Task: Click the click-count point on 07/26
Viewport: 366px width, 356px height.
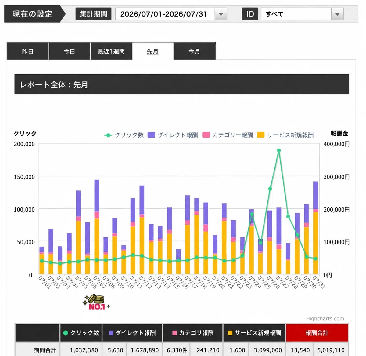Action: [x=270, y=189]
